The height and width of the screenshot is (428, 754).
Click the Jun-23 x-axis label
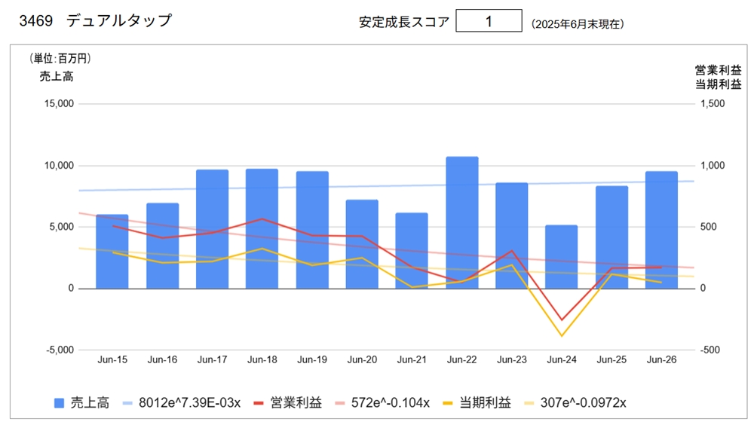click(x=512, y=360)
